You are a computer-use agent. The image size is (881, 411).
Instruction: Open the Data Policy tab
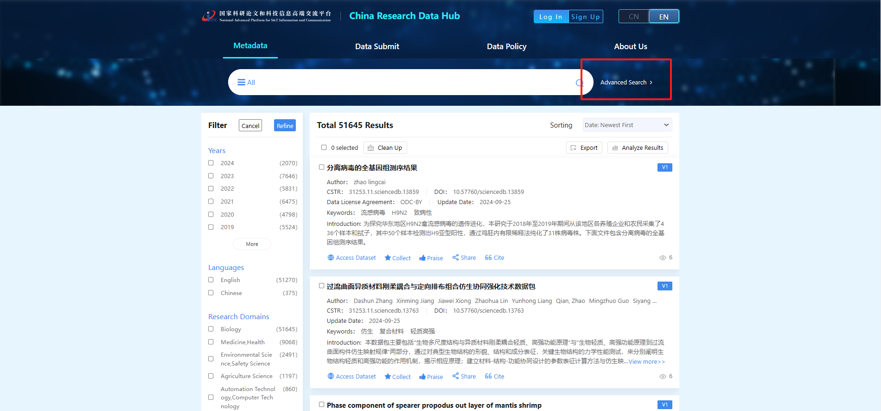[x=506, y=46]
